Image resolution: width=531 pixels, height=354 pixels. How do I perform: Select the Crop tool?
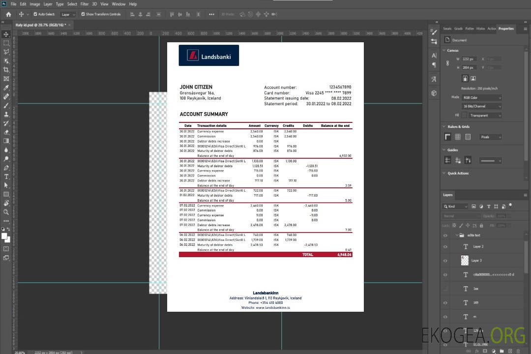click(6, 70)
